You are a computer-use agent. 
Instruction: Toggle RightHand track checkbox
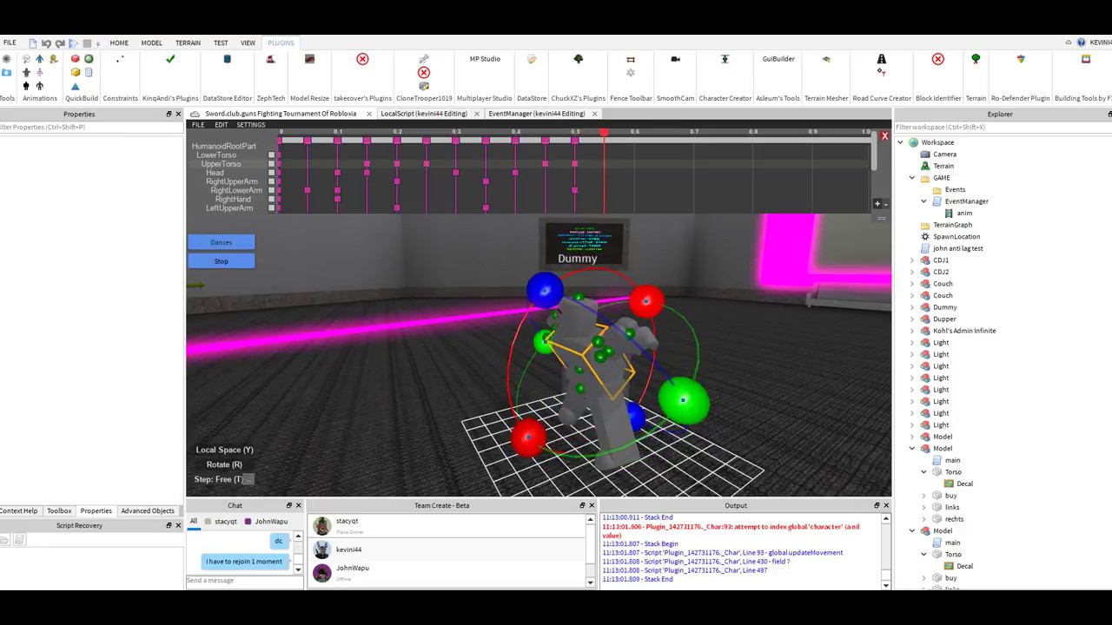(272, 199)
